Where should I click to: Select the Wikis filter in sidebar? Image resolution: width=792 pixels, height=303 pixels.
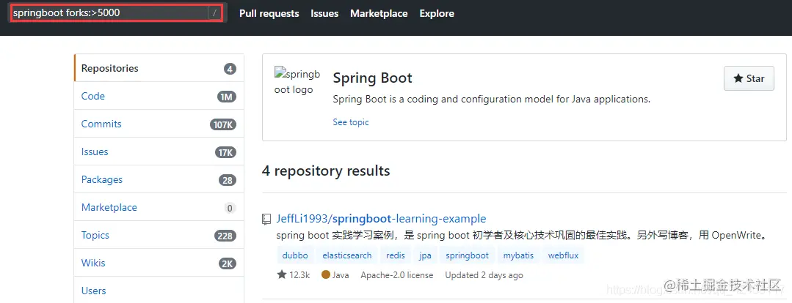pos(159,263)
